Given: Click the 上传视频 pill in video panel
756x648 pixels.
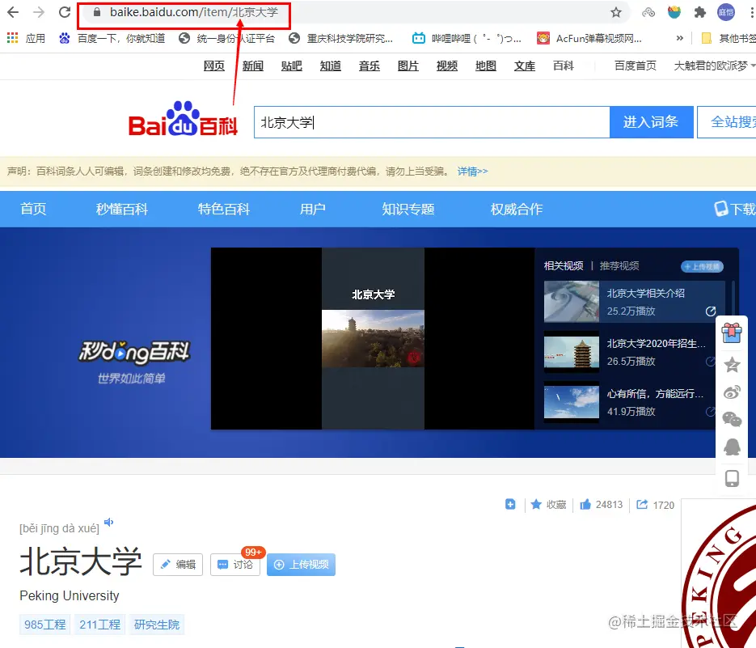Looking at the screenshot, I should (x=702, y=266).
